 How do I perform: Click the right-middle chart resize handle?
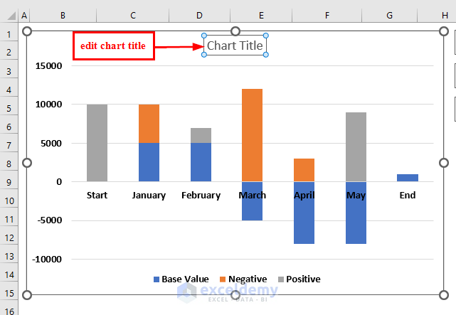click(x=443, y=163)
